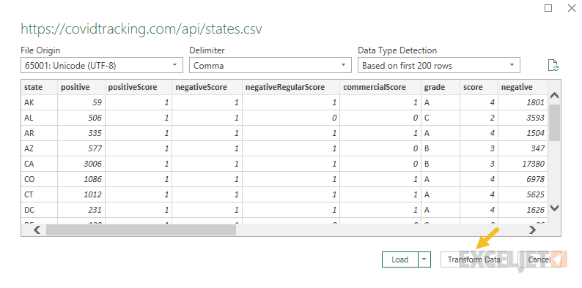
Task: Click the horizontal scrollbar right arrow
Action: coord(533,230)
